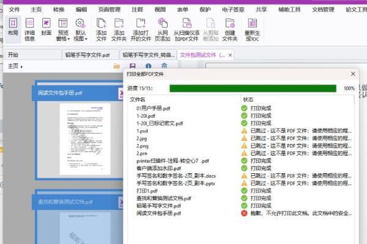Open the 文件 menu
Screen dimensions: 367x244
tap(14, 10)
